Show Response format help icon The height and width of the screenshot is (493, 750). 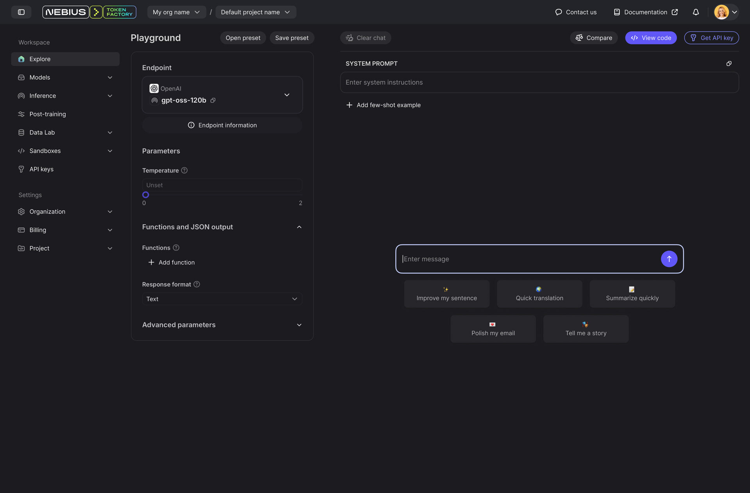coord(197,284)
